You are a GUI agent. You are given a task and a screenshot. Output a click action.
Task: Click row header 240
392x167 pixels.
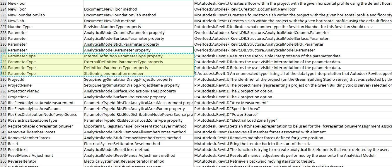pos(4,103)
